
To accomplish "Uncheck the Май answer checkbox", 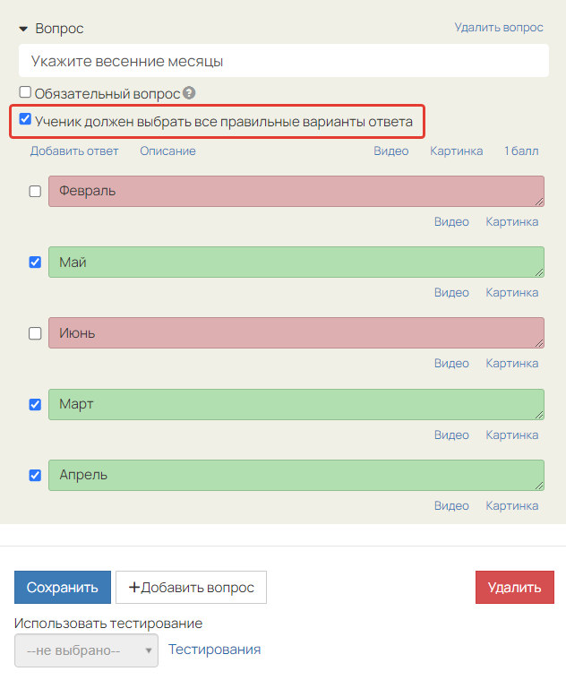I will pos(35,262).
